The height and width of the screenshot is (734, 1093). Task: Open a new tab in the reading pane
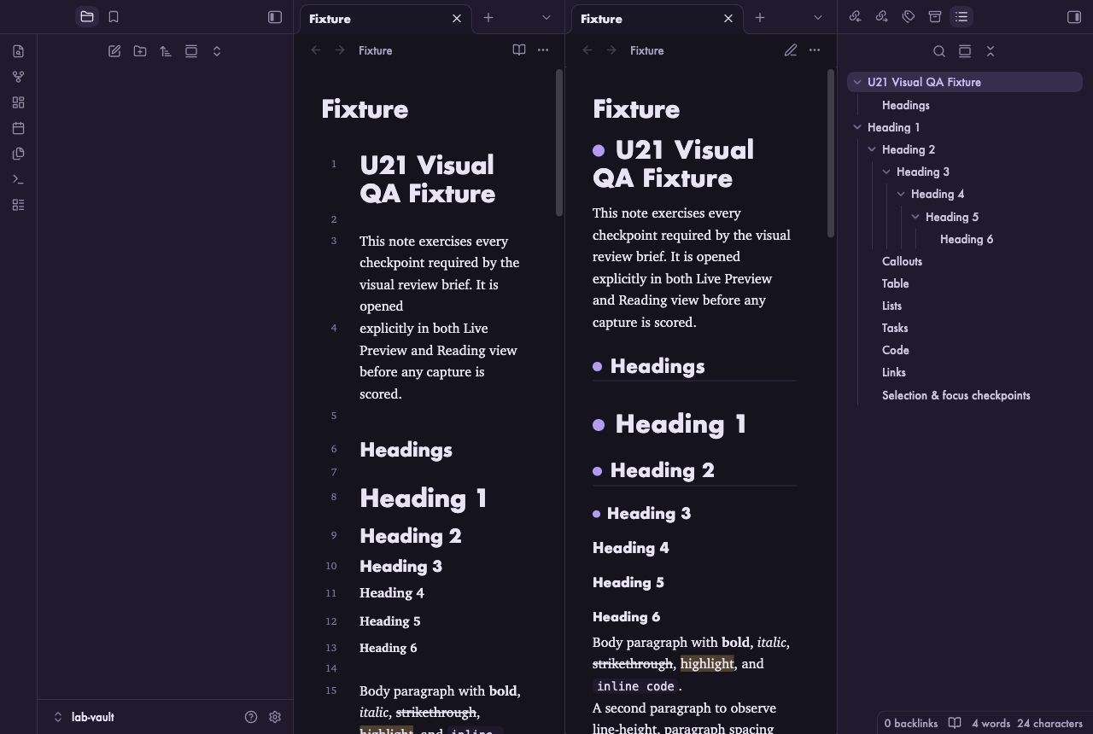pyautogui.click(x=760, y=17)
